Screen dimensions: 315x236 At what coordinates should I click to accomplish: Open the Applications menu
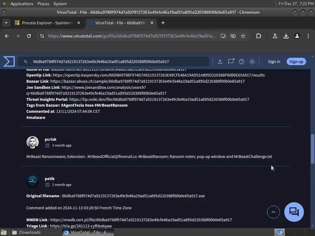coord(22,4)
